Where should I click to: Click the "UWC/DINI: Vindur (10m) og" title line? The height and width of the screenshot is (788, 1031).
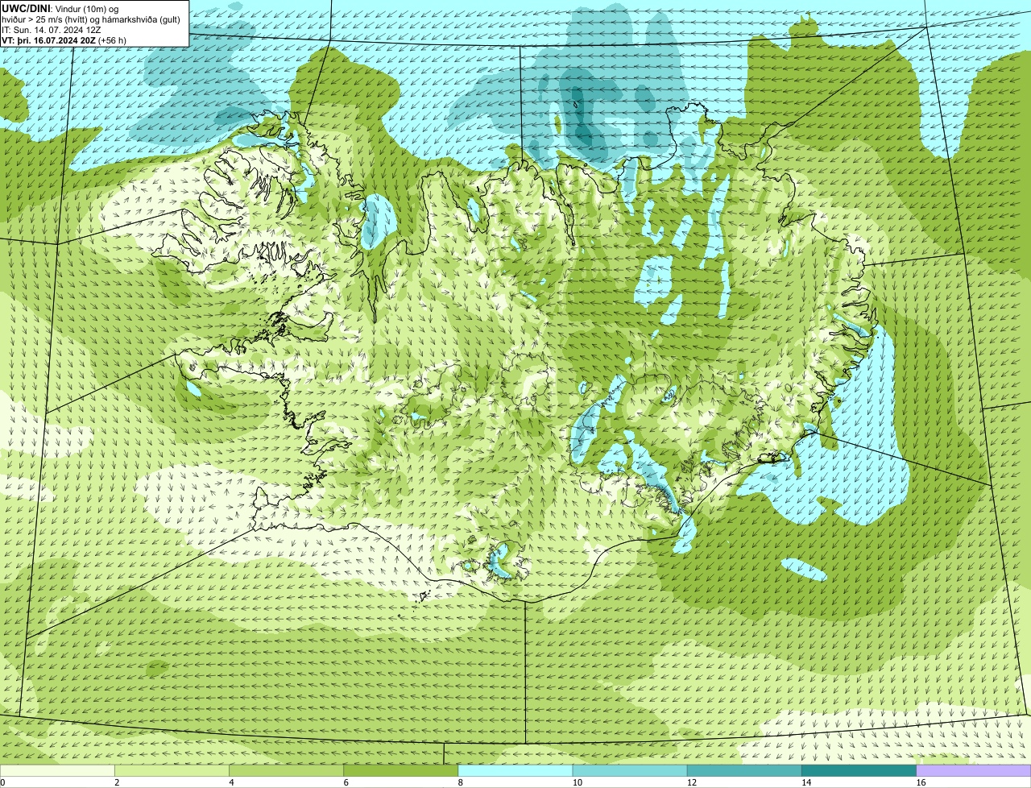click(60, 8)
